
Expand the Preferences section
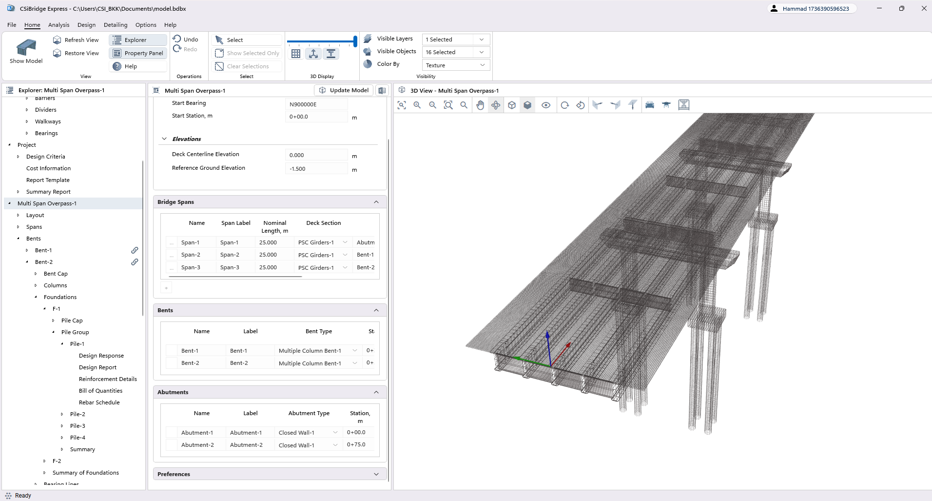click(x=375, y=473)
